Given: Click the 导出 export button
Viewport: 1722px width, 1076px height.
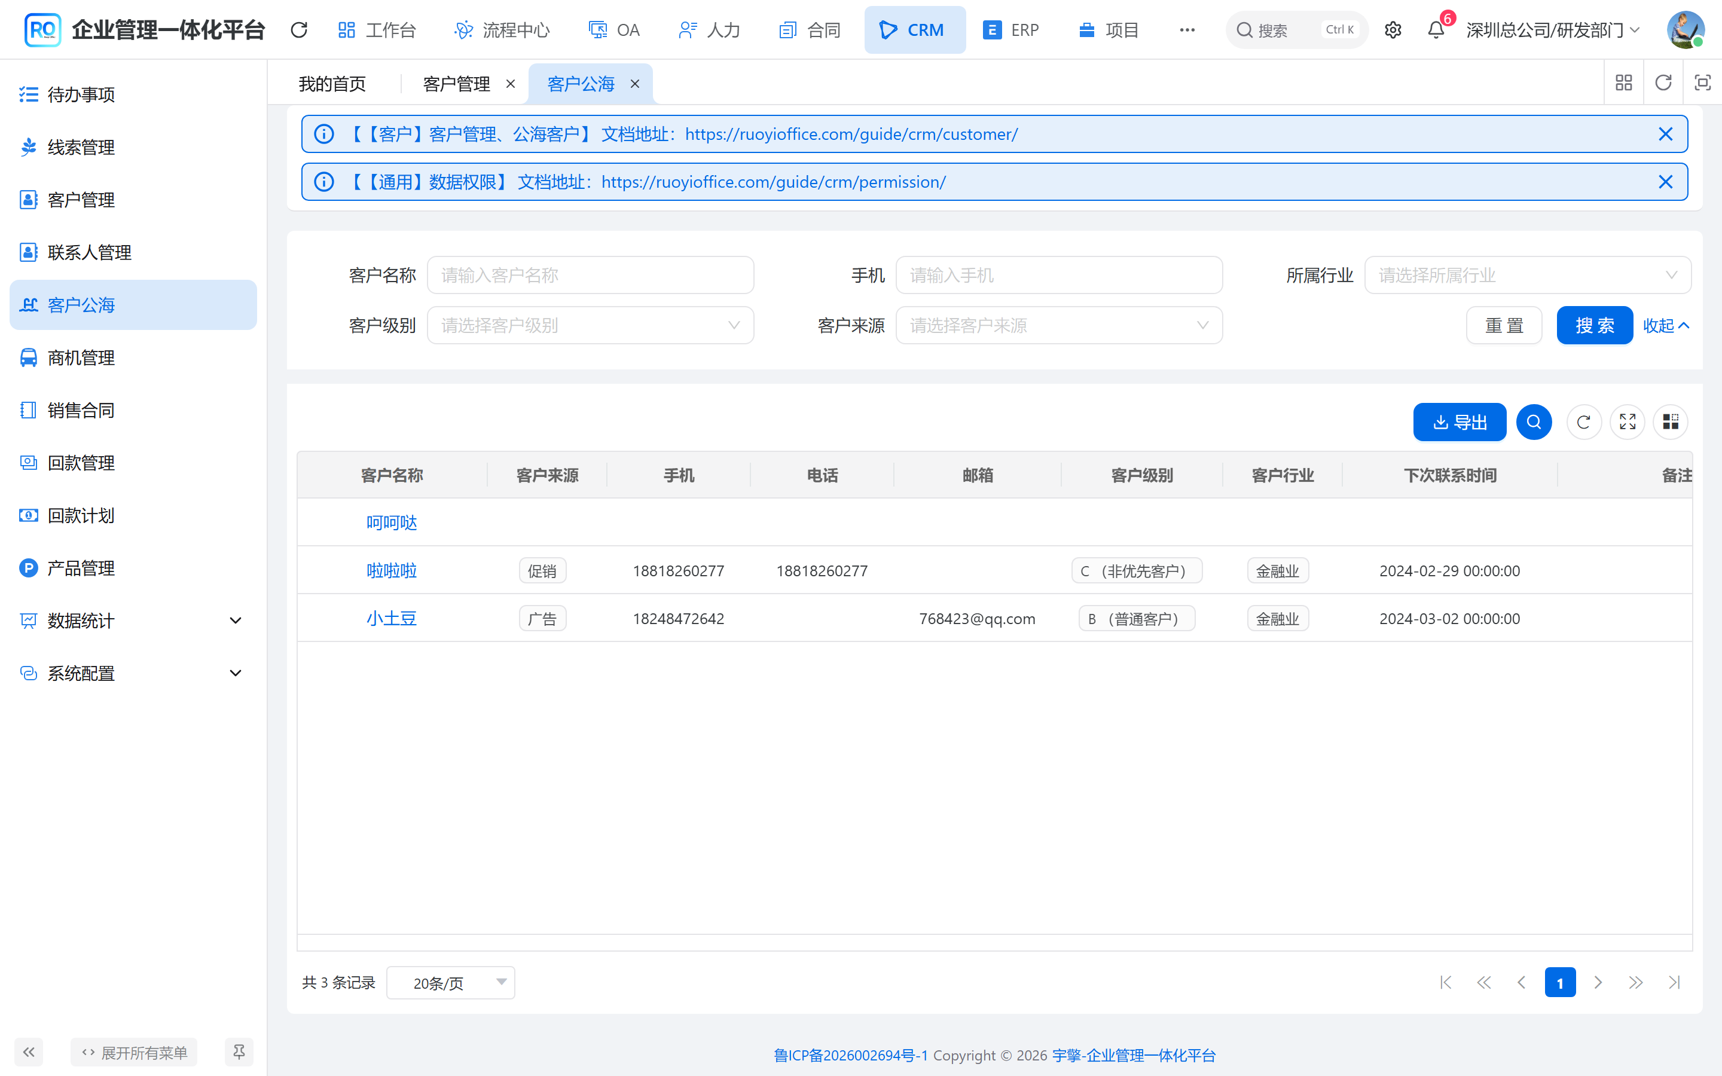Looking at the screenshot, I should pyautogui.click(x=1460, y=422).
